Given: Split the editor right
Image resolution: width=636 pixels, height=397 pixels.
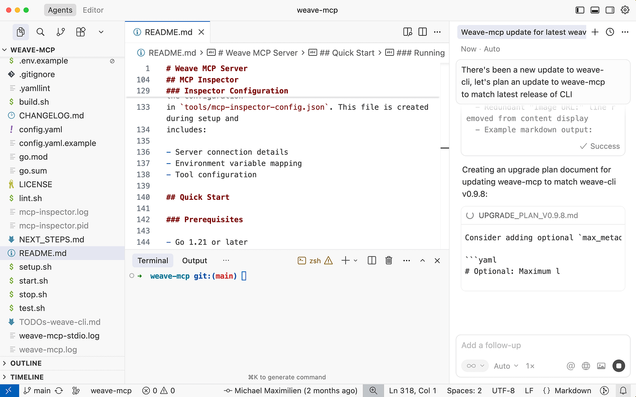Looking at the screenshot, I should point(422,32).
